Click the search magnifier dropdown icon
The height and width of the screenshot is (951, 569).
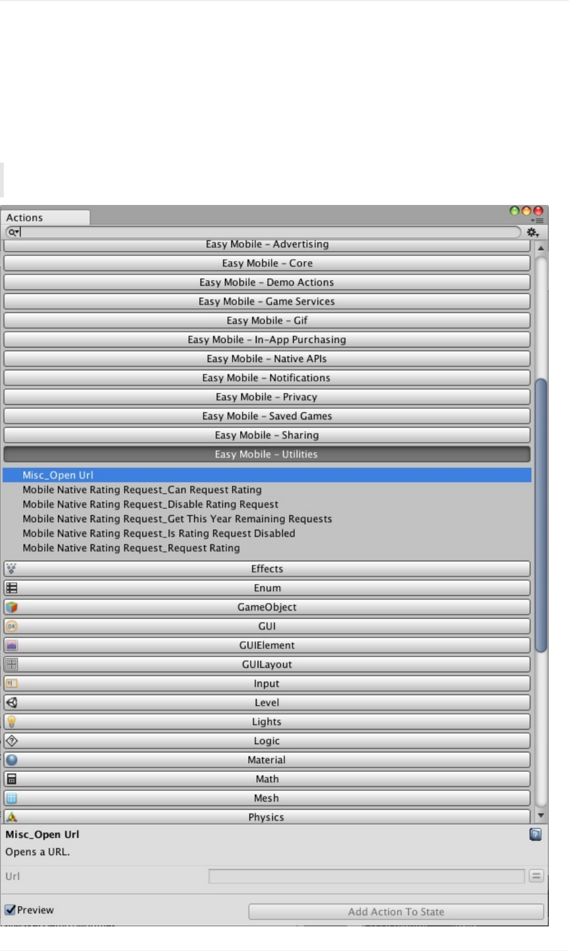[13, 232]
